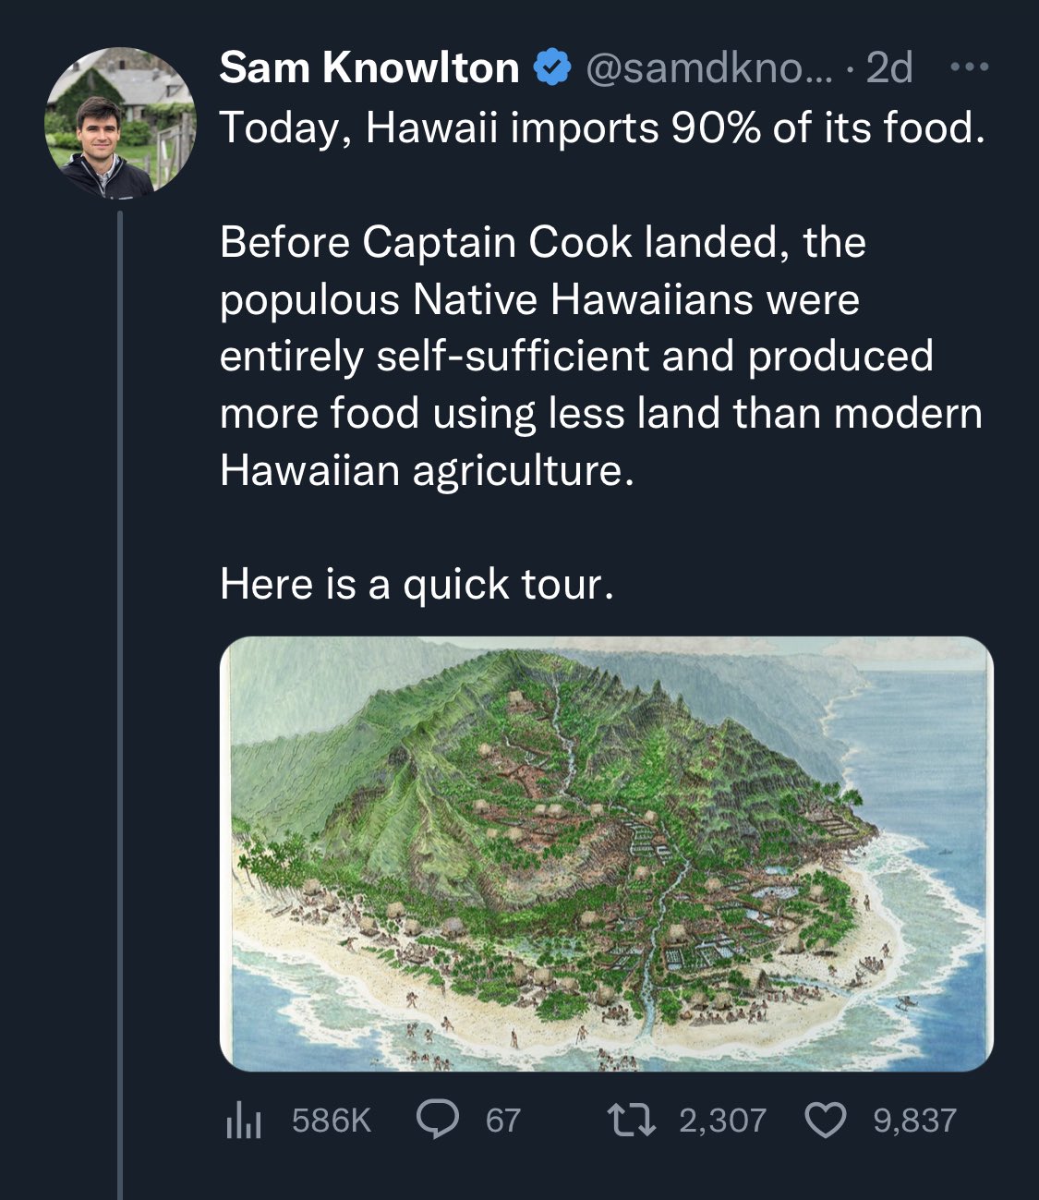
Task: Click the 2,307 retweets count
Action: pos(722,1121)
